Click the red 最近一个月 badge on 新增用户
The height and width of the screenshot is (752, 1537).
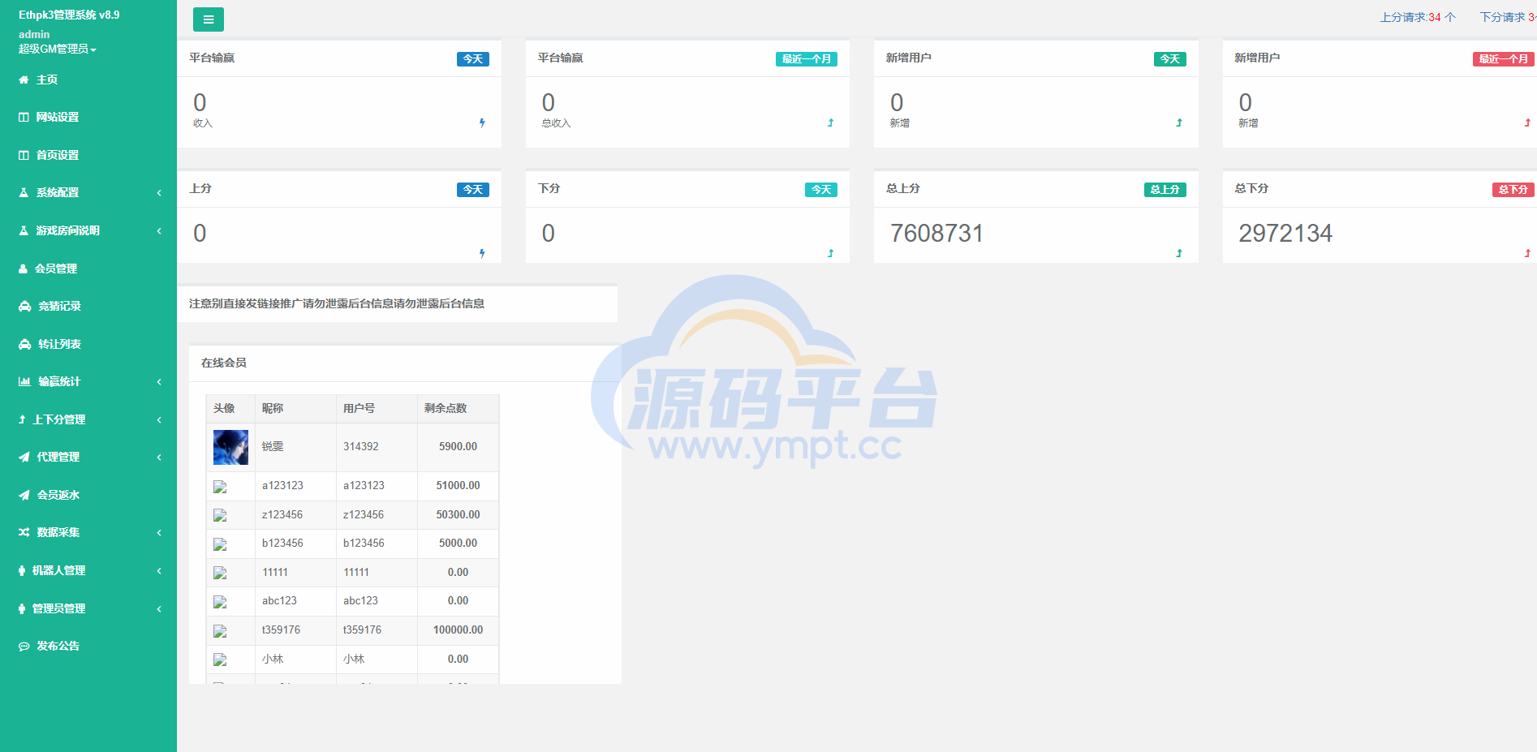click(1504, 59)
